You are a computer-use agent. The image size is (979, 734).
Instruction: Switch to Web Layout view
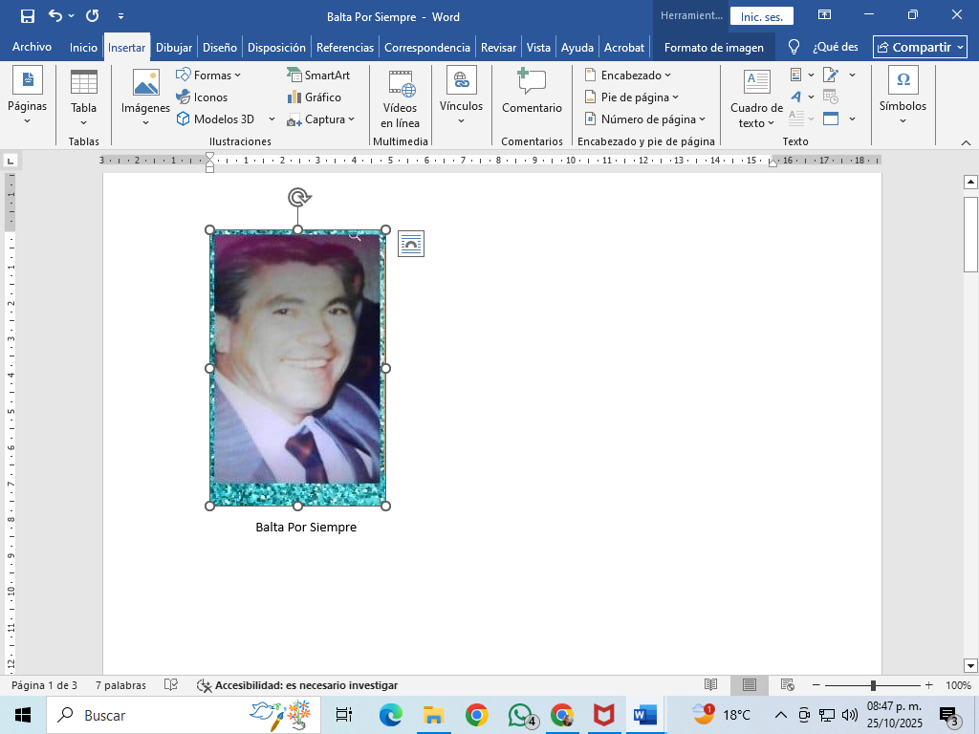point(788,685)
